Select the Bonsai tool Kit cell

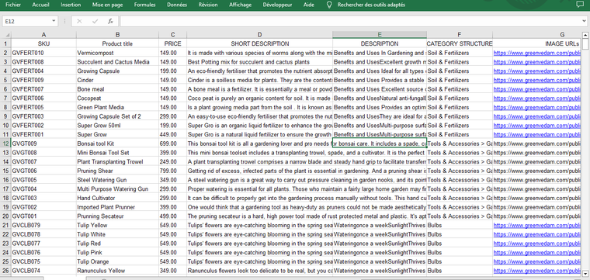click(x=117, y=143)
